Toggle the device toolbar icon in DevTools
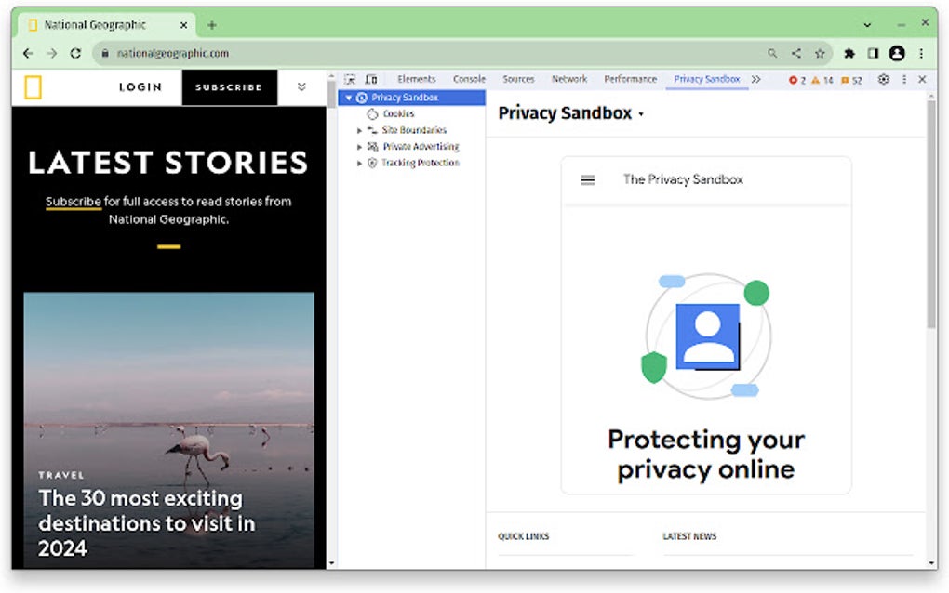The width and height of the screenshot is (949, 593). coord(370,79)
